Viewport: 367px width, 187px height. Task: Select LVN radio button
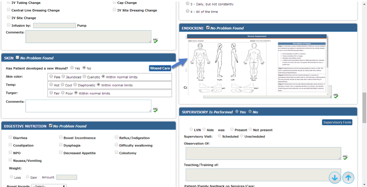click(192, 129)
